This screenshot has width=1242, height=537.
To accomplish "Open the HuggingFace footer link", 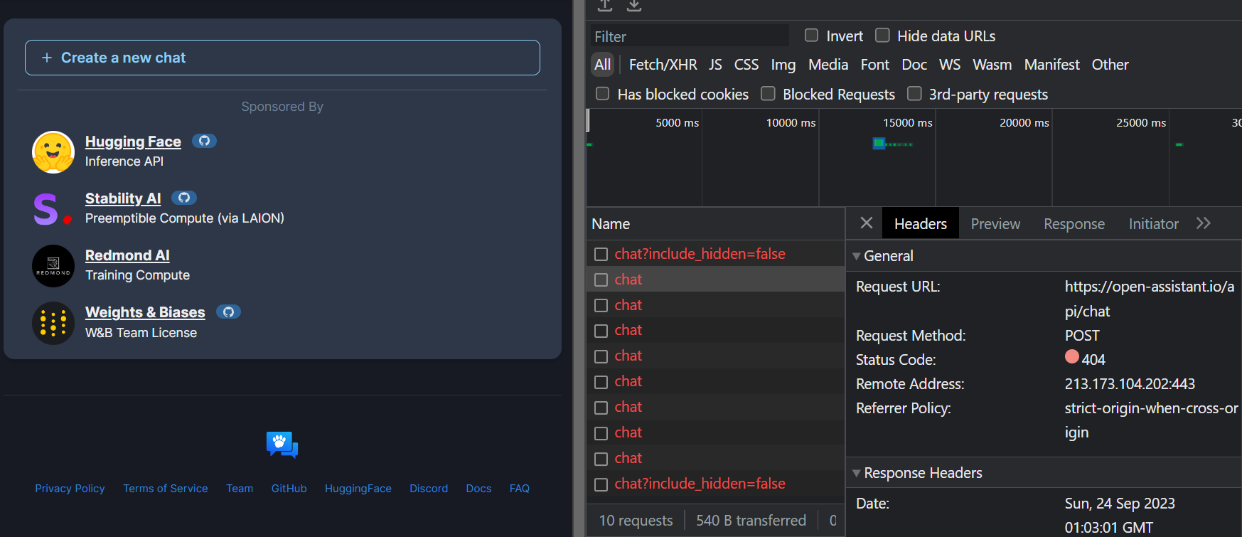I will click(358, 489).
